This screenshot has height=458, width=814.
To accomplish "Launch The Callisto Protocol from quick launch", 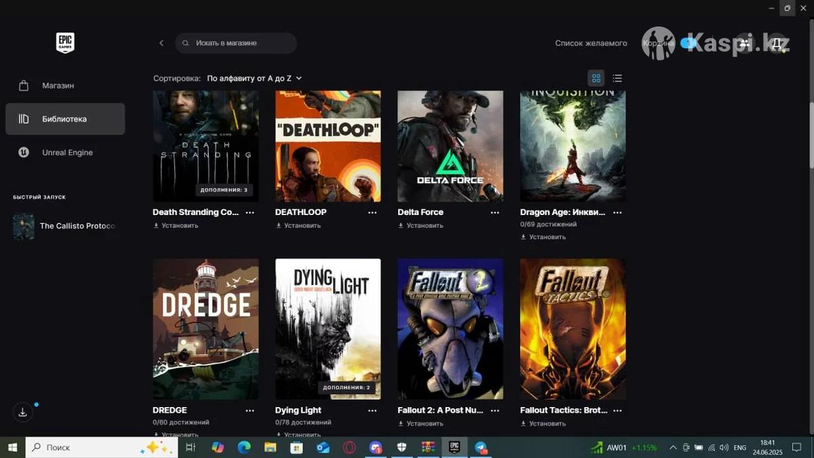I will point(65,226).
